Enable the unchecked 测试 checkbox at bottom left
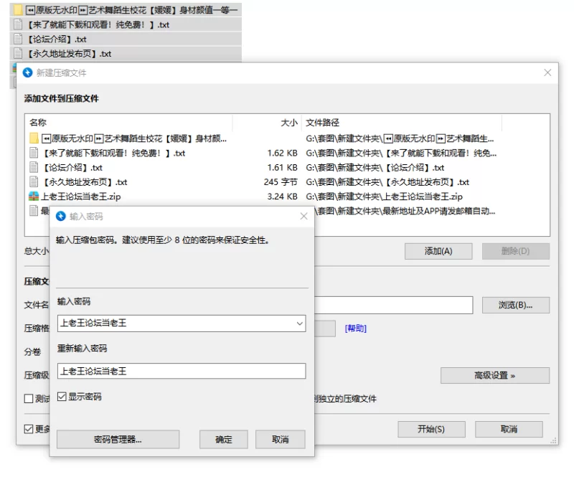The height and width of the screenshot is (477, 574). tap(29, 399)
